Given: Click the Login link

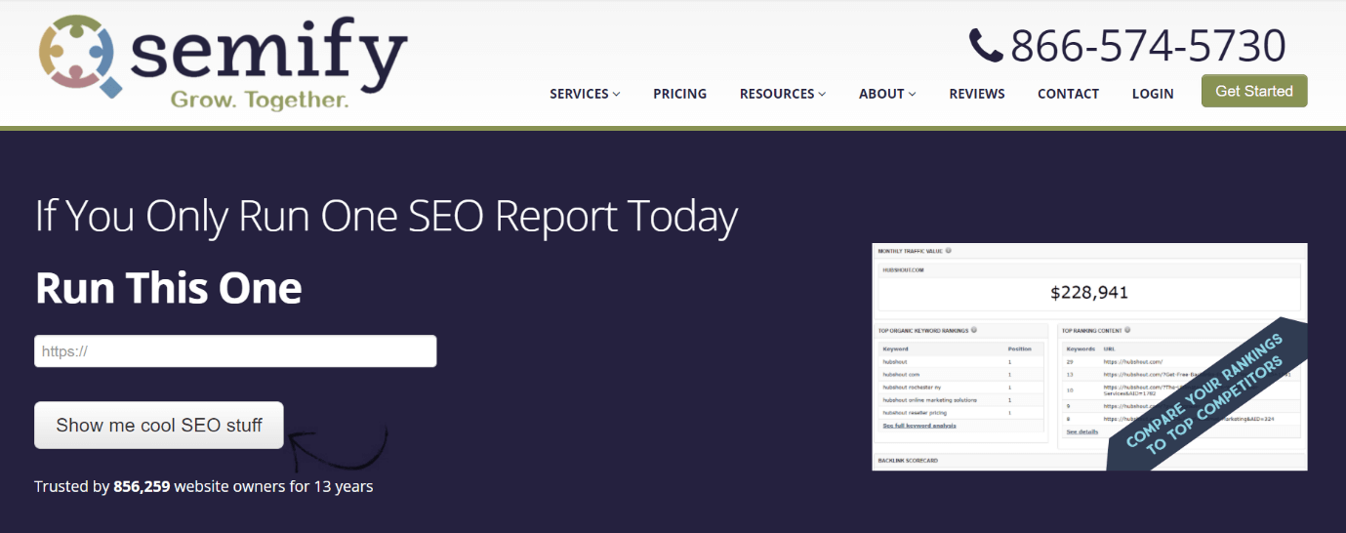Looking at the screenshot, I should [x=1153, y=94].
